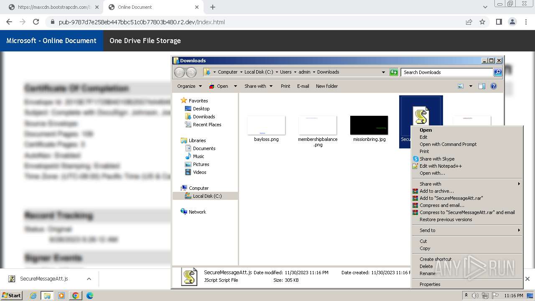Screen dimensions: 535x301
Task: Expand the address bar history dropdown
Action: [383, 72]
